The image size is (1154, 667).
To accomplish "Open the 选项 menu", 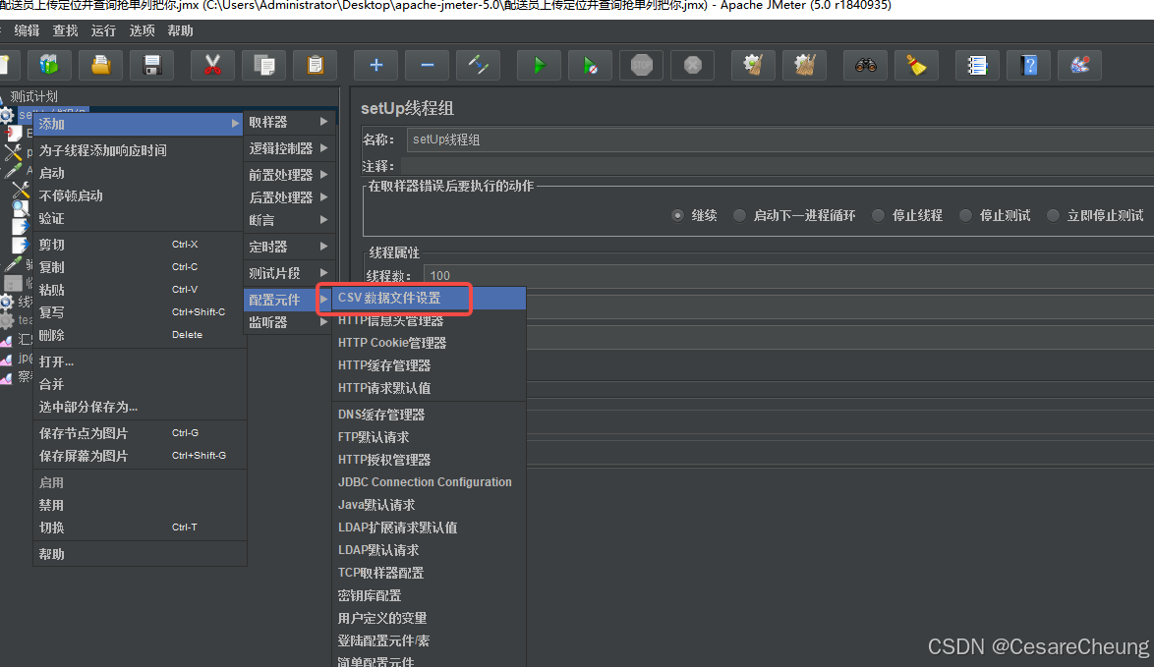I will point(143,30).
